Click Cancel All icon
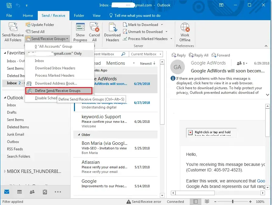Image resolution: width=272 pixels, height=205 pixels. pos(94,27)
